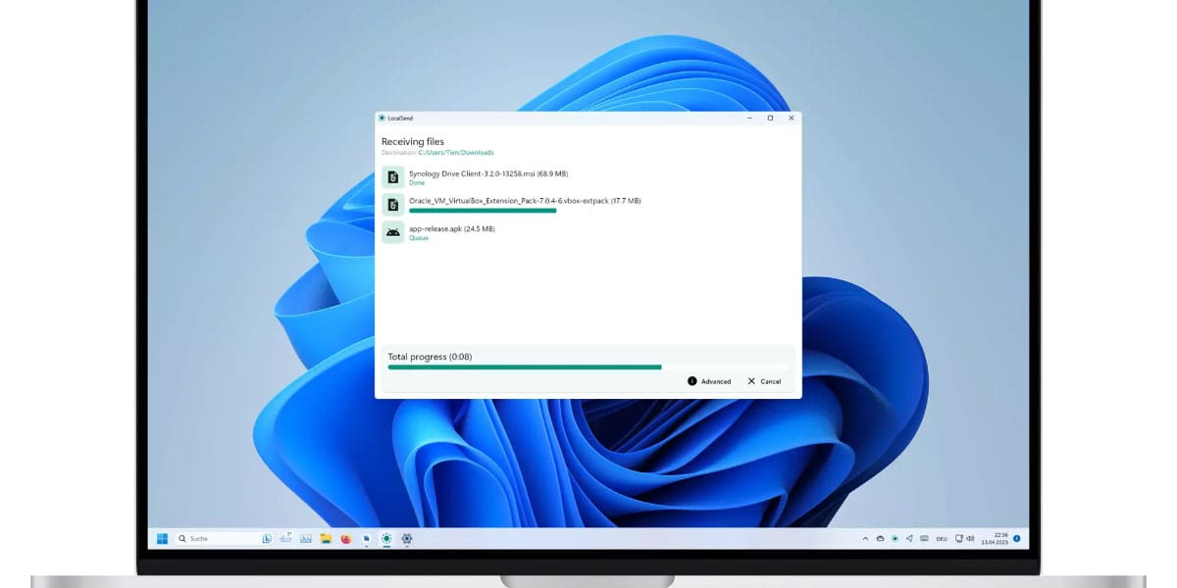
Task: Click the "Queue" status under app-release.apk
Action: click(419, 238)
